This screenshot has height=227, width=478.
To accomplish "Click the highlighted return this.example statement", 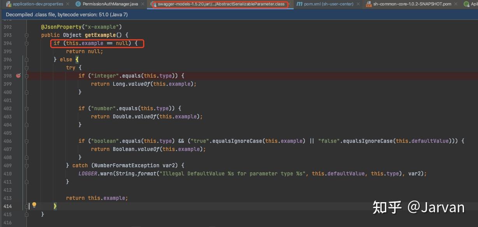I will click(97, 198).
